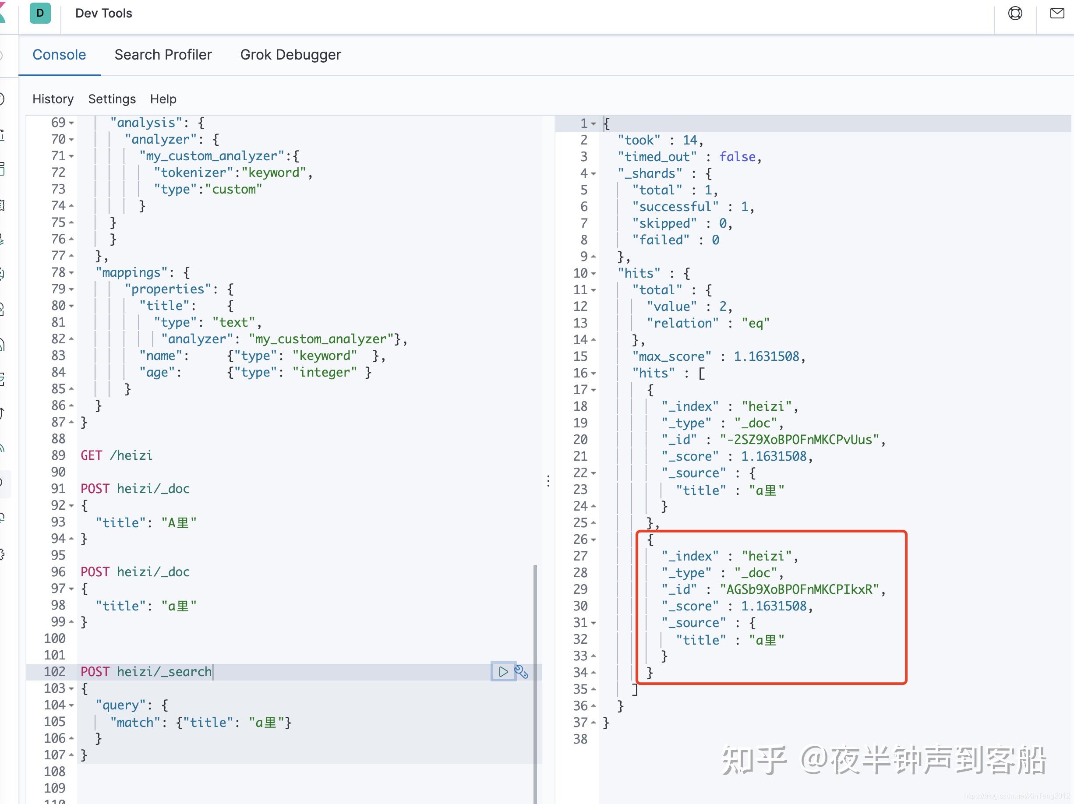This screenshot has height=804, width=1074.
Task: Click the green D space avatar
Action: 40,13
